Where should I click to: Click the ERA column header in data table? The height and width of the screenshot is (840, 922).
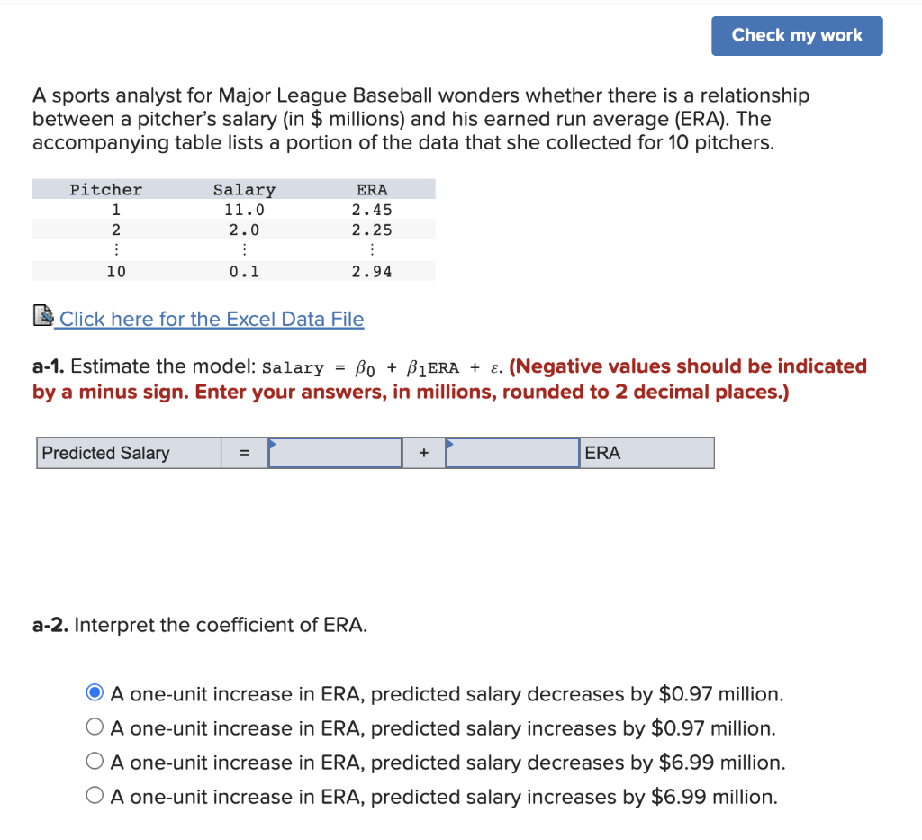372,189
